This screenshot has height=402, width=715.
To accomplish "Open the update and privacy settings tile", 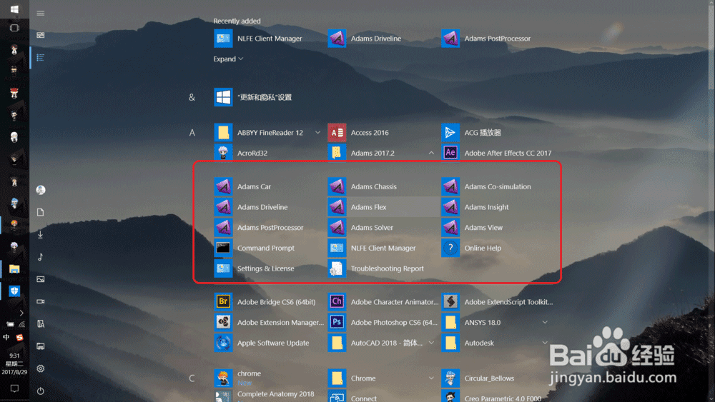I will [269, 97].
